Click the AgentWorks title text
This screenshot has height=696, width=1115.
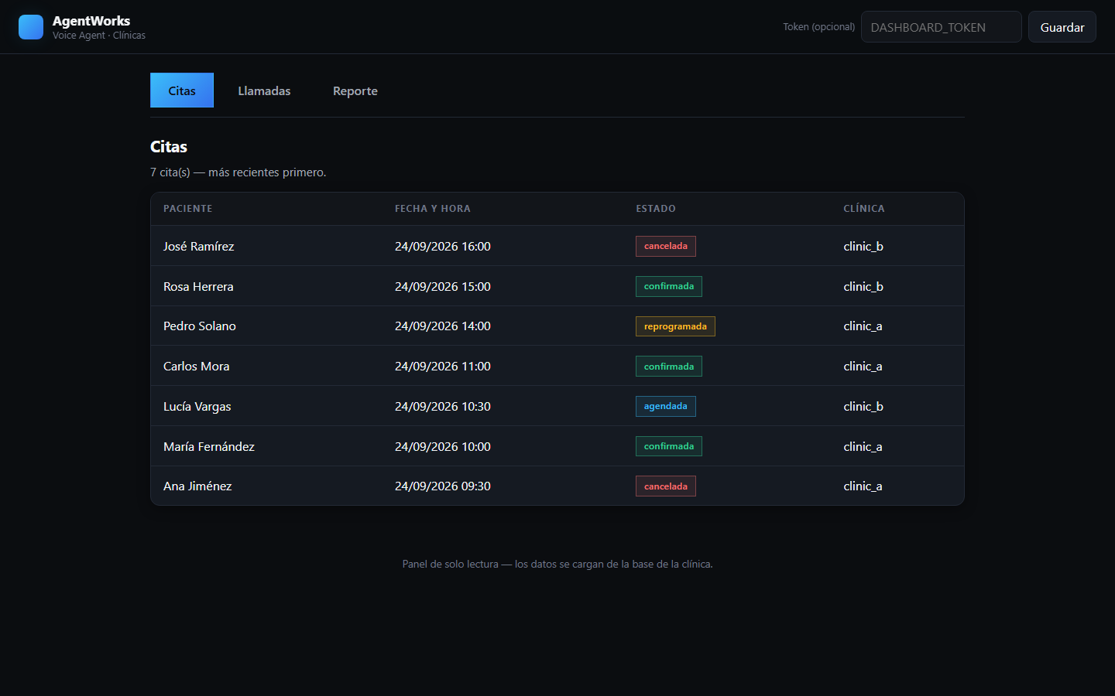(x=91, y=21)
